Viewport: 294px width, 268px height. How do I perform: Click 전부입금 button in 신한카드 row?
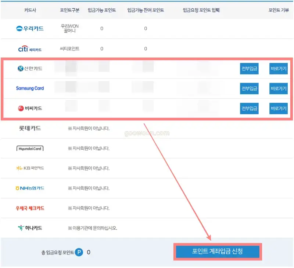coord(249,69)
